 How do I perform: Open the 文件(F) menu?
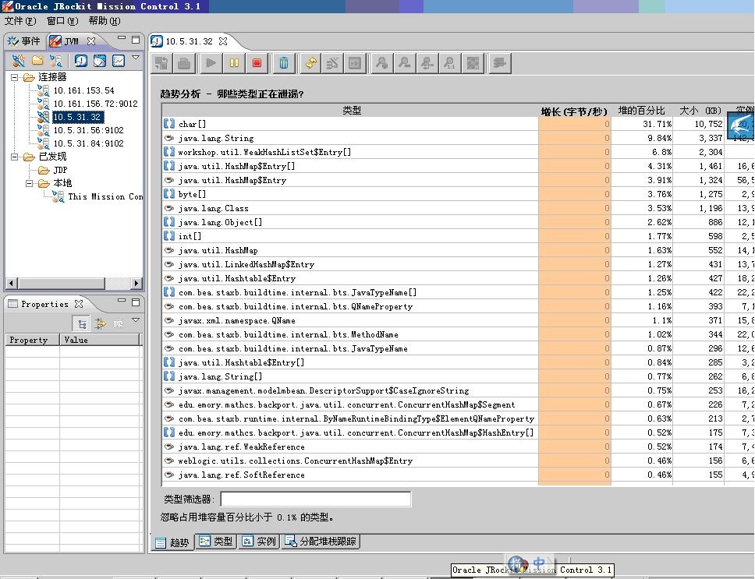coord(20,21)
